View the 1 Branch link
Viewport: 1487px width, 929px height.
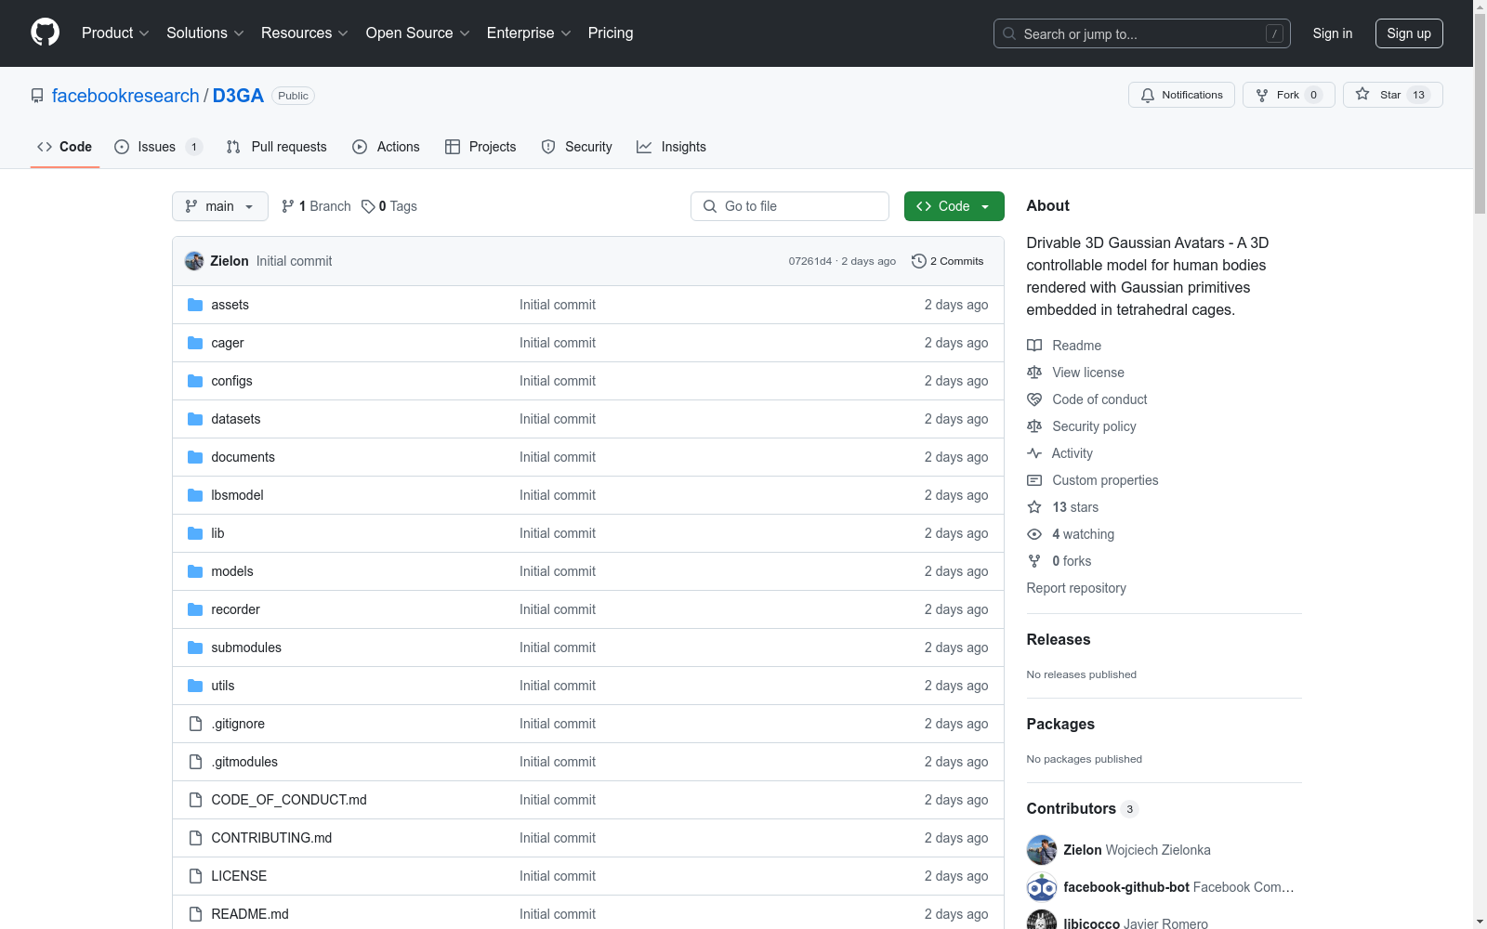316,206
